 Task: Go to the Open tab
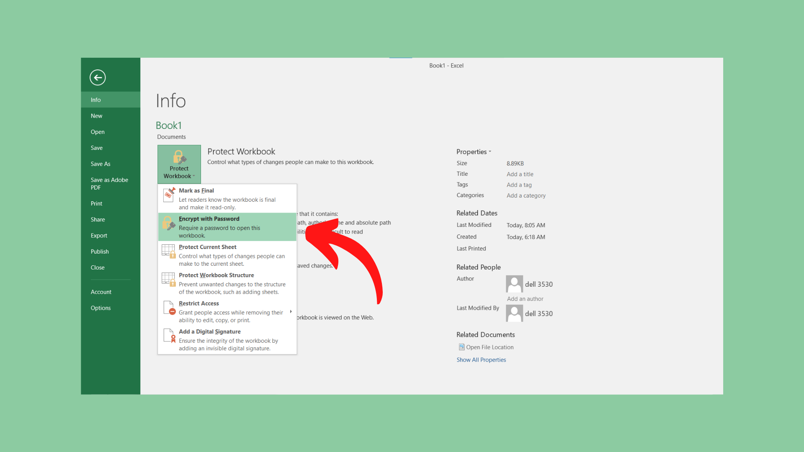pos(111,132)
